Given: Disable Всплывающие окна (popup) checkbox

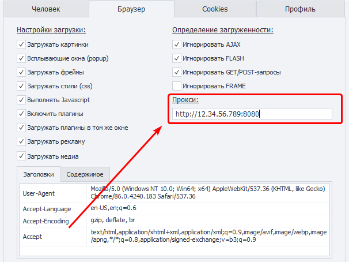Looking at the screenshot, I should click(x=21, y=58).
